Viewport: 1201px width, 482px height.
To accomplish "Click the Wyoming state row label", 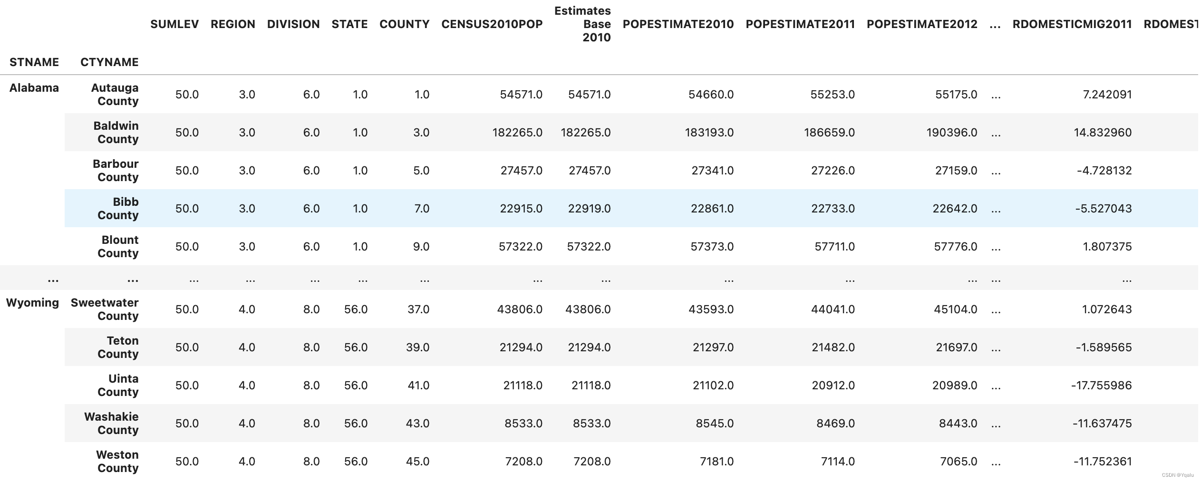I will (x=32, y=303).
